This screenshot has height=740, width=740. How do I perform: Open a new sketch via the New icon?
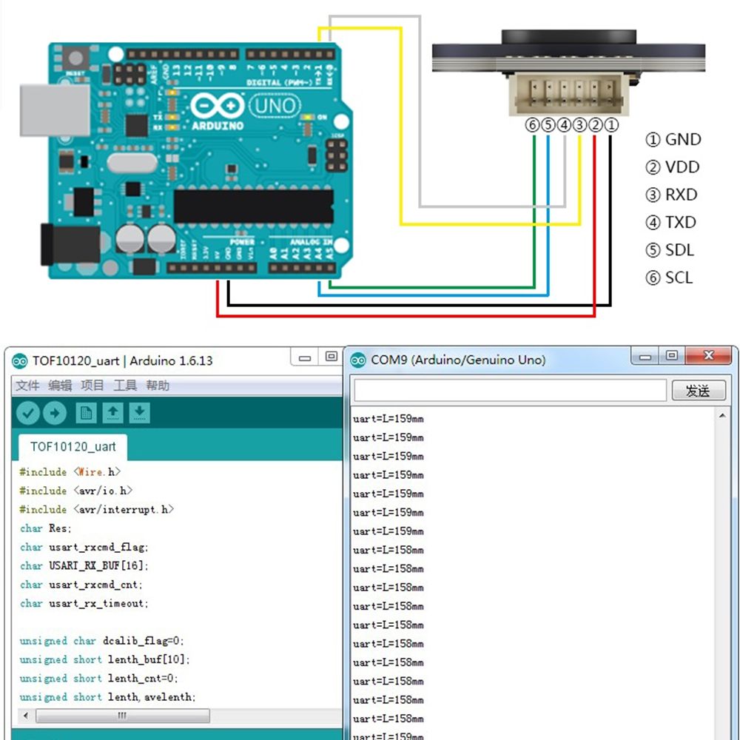tap(86, 412)
